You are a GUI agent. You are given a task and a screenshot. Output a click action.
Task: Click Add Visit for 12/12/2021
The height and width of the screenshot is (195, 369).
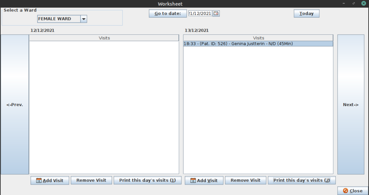coord(50,181)
